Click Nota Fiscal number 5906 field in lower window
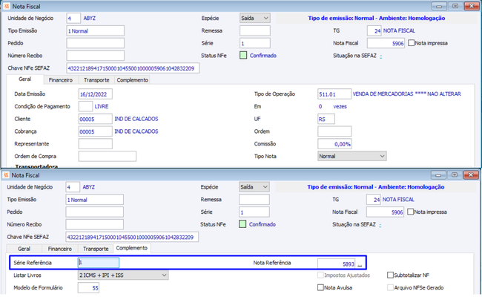 tap(385, 212)
